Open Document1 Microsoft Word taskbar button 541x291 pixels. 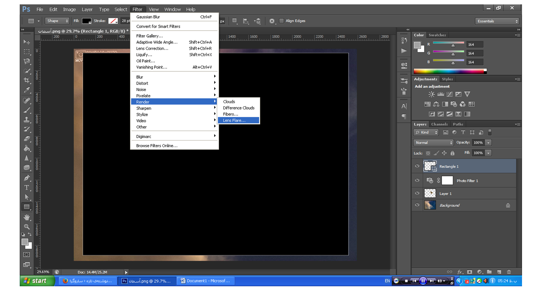(206, 281)
